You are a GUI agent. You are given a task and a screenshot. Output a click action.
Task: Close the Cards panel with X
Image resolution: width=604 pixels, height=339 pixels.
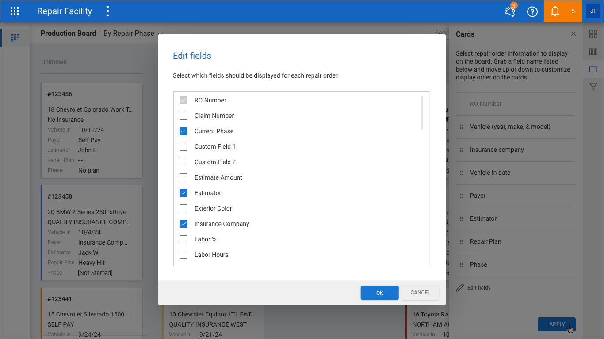click(x=573, y=34)
